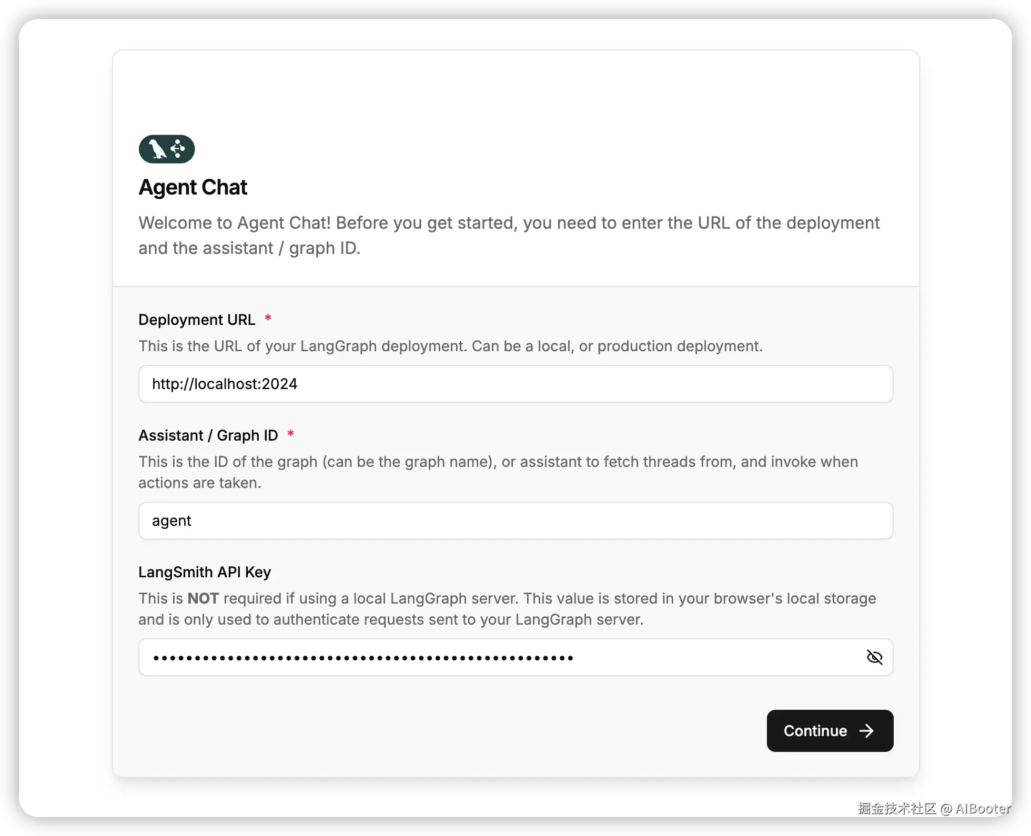Screen dimensions: 1031x836
Task: Click the Deployment URL label
Action: (x=197, y=320)
